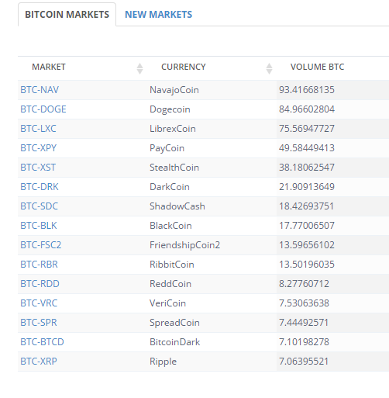Open the BTC-LXC market link

[38, 129]
